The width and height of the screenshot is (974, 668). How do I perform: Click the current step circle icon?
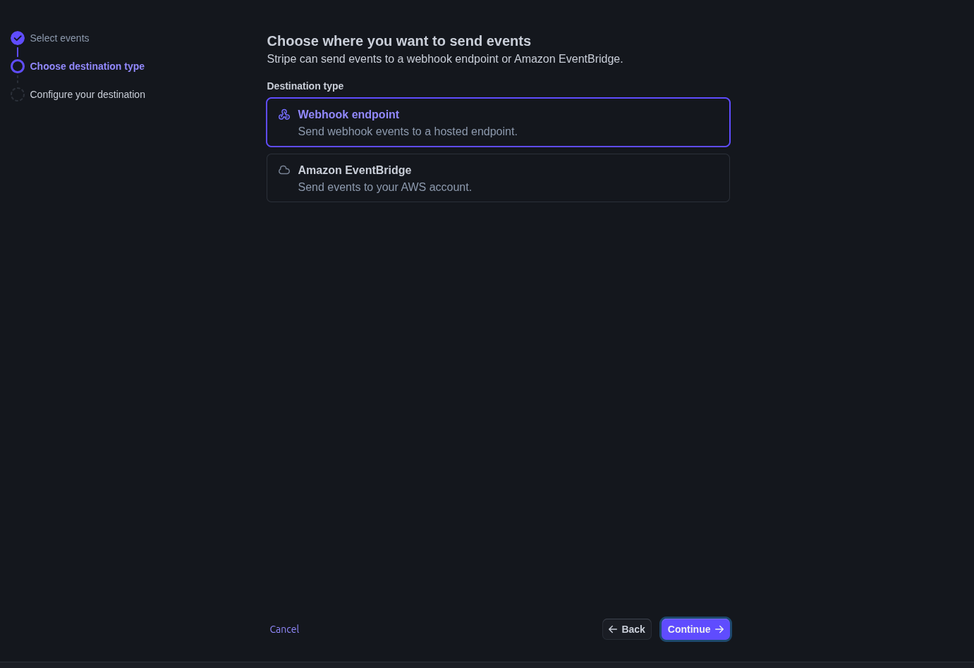[18, 66]
